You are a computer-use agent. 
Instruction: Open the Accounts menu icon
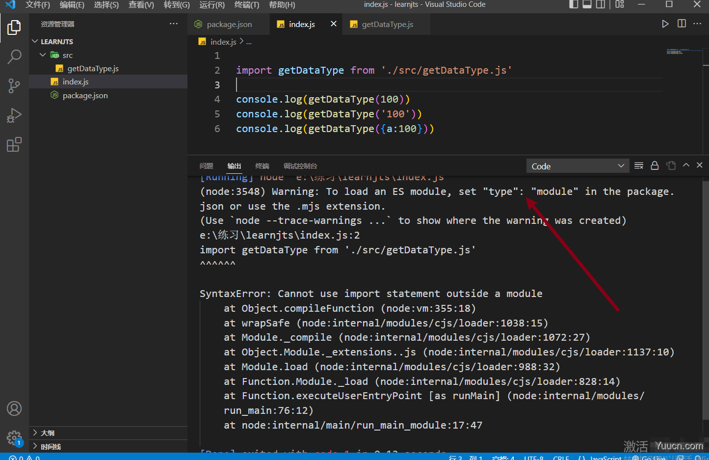click(x=14, y=408)
